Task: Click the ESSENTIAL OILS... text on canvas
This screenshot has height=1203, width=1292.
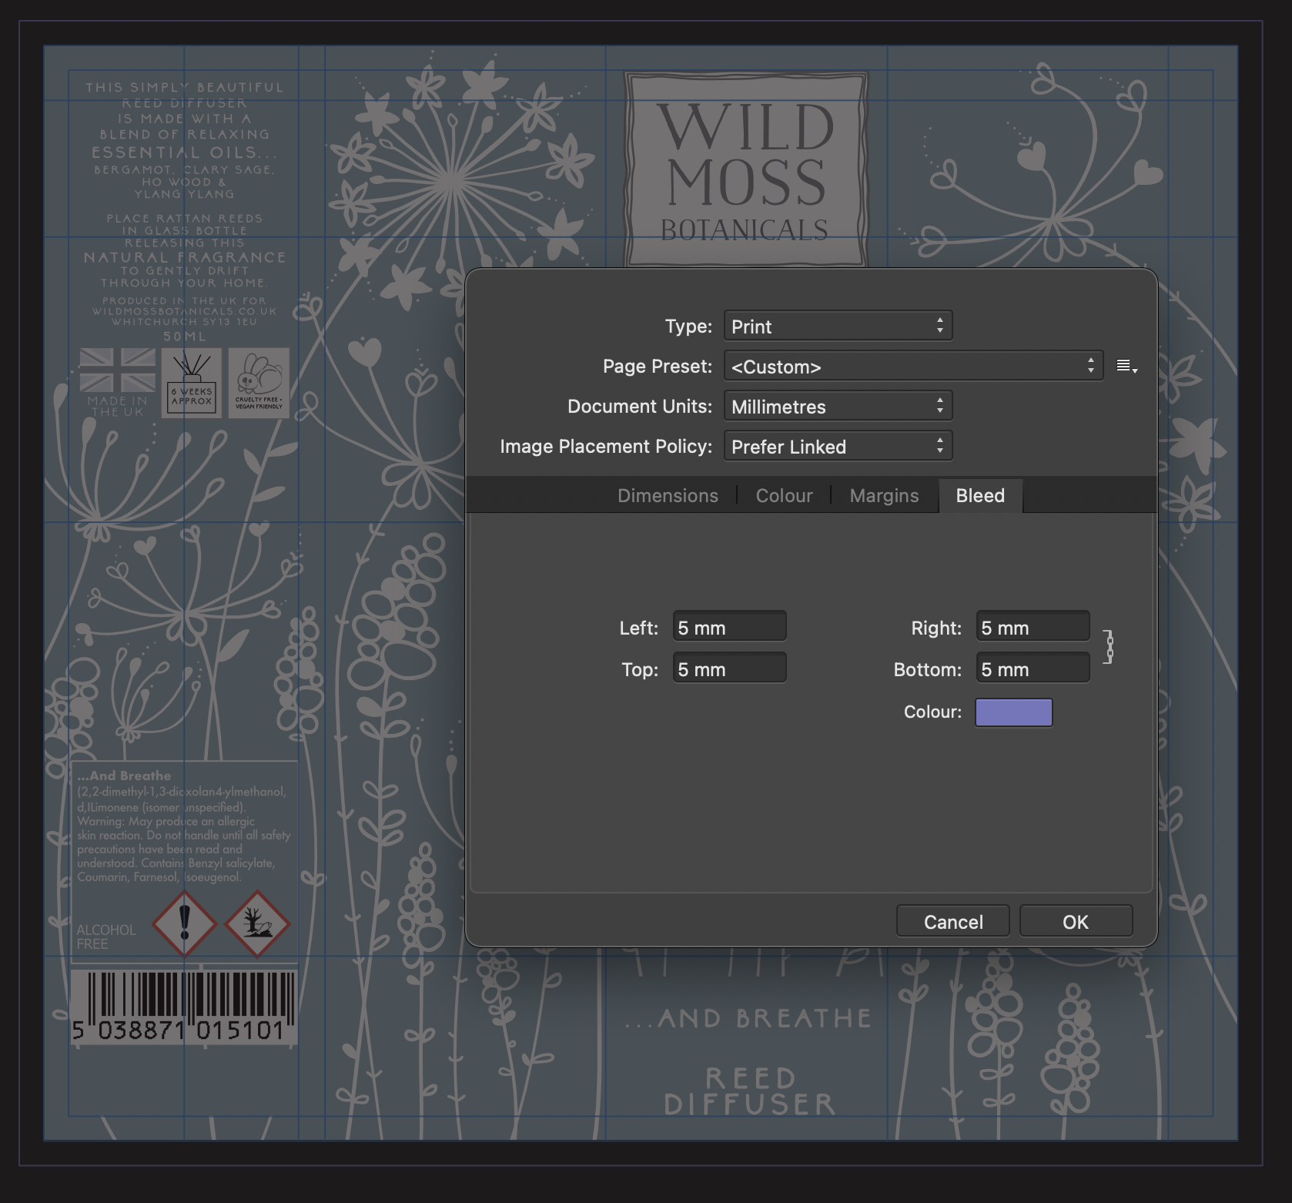Action: point(185,152)
